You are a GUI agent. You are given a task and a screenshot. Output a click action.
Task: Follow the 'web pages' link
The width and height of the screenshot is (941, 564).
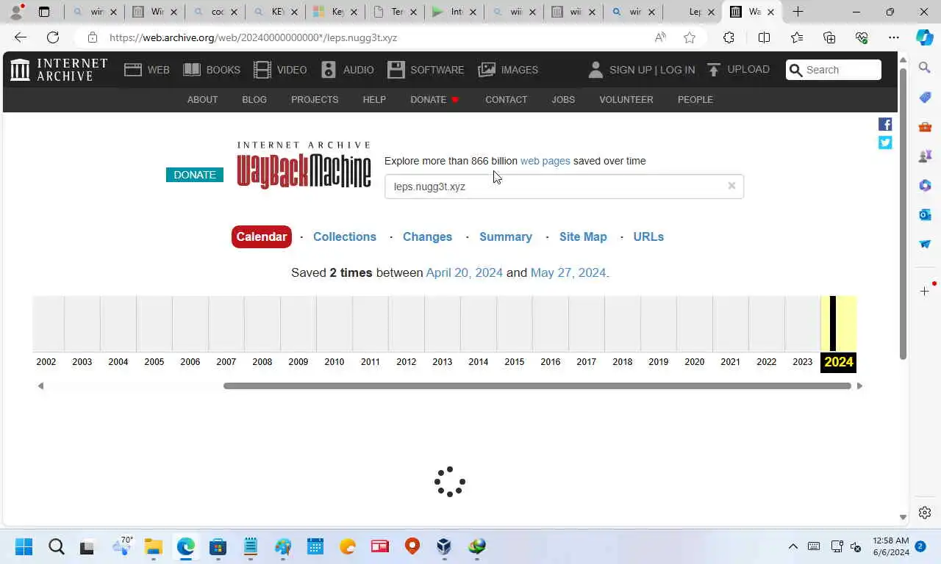tap(545, 161)
